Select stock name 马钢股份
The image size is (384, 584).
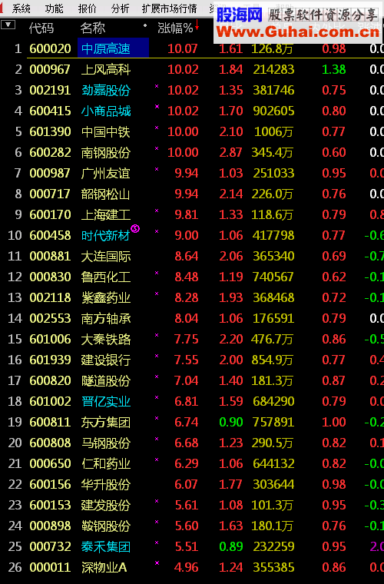point(106,443)
